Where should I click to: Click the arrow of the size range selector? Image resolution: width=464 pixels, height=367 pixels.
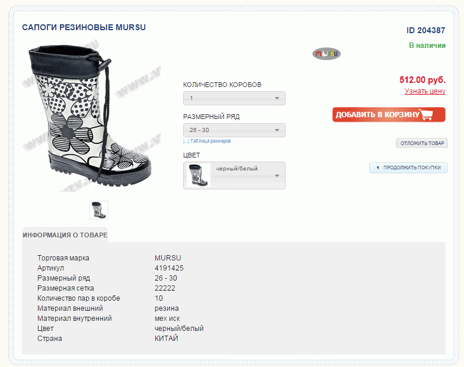pyautogui.click(x=277, y=130)
